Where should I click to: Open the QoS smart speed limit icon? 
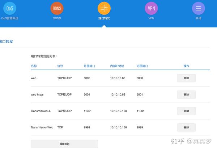[10, 8]
